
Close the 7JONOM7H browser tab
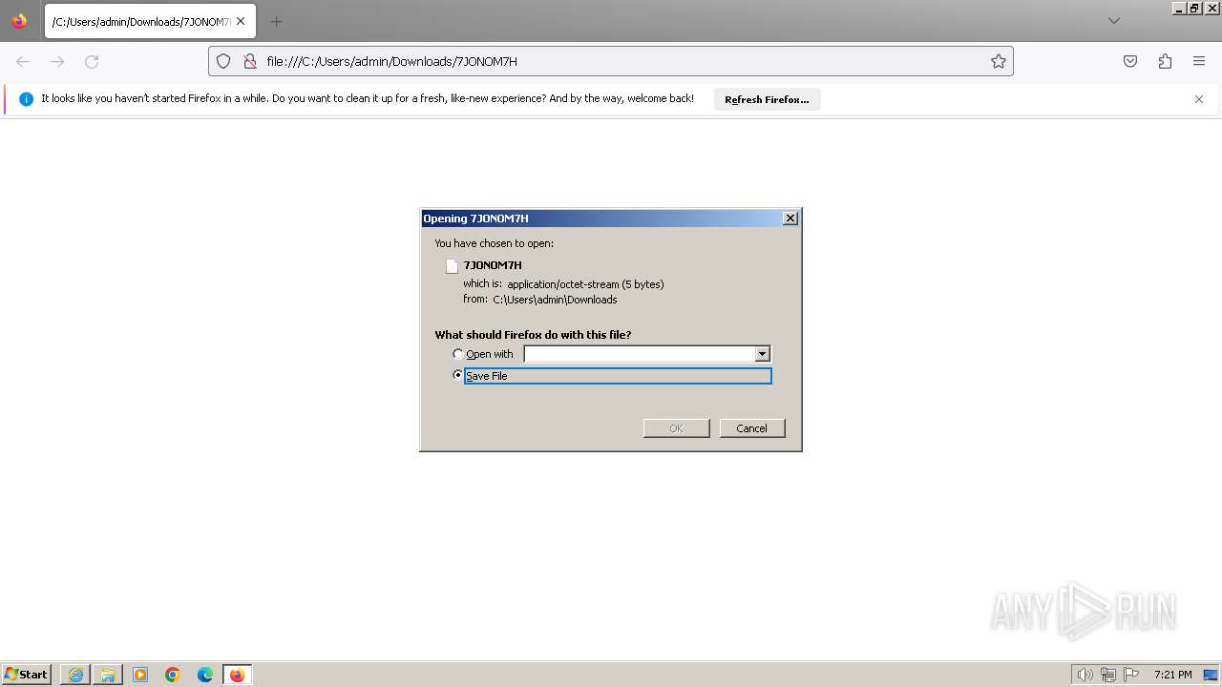coord(241,21)
